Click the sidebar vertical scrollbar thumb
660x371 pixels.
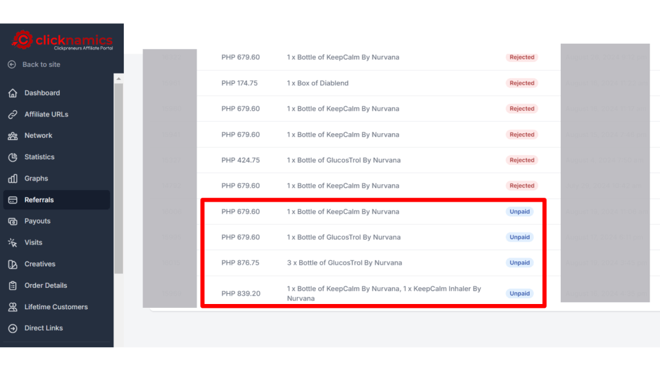click(119, 178)
